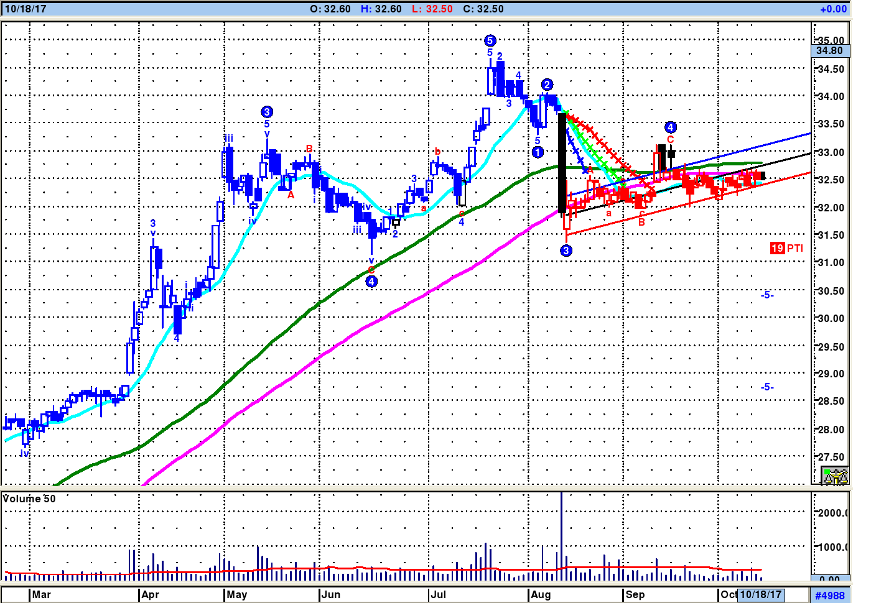Select circled wave 3 marker below August low
The width and height of the screenshot is (871, 603).
[566, 251]
